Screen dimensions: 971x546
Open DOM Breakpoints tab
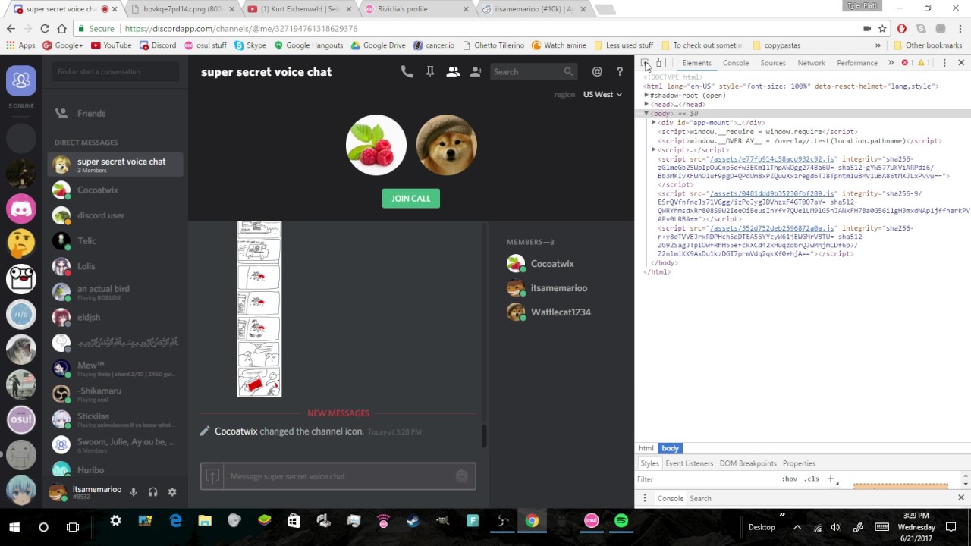(x=748, y=463)
